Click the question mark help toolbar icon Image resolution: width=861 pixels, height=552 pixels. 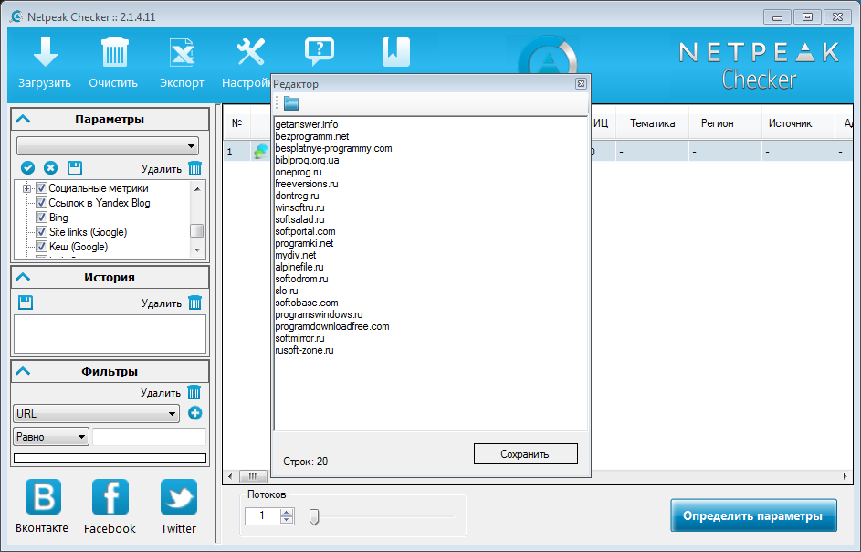(x=319, y=52)
